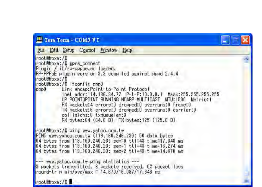Viewport: 262px width, 187px height.
Task: Click the ping reply line with seq=0
Action: (109, 141)
